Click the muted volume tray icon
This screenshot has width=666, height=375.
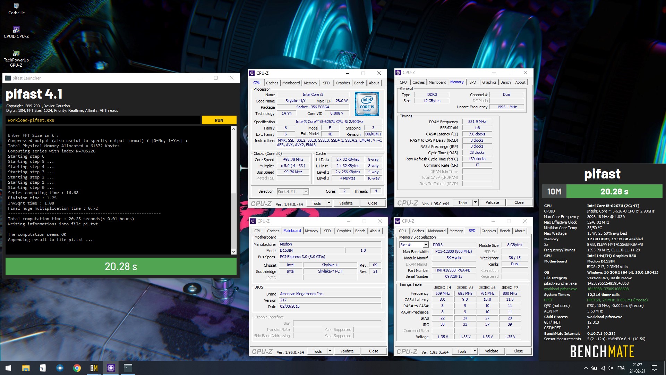click(611, 368)
